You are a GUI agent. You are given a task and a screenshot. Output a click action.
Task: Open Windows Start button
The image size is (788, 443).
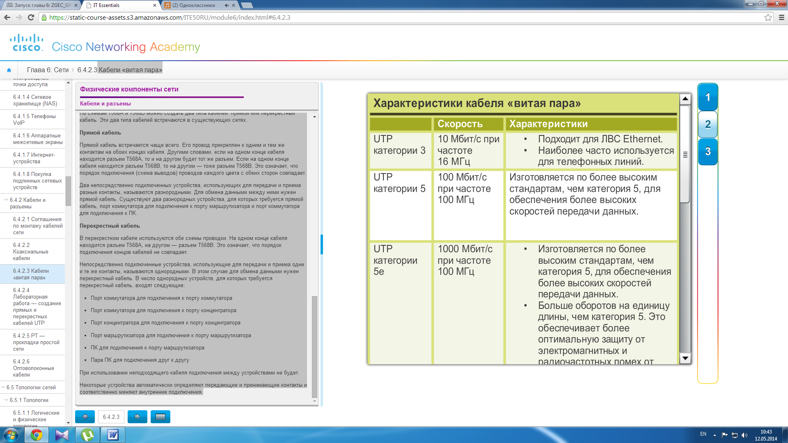coord(11,435)
